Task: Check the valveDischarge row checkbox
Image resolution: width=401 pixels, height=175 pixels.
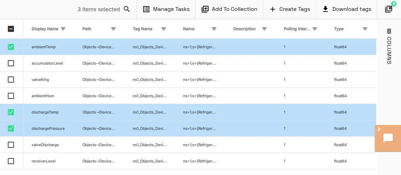Action: [x=11, y=145]
